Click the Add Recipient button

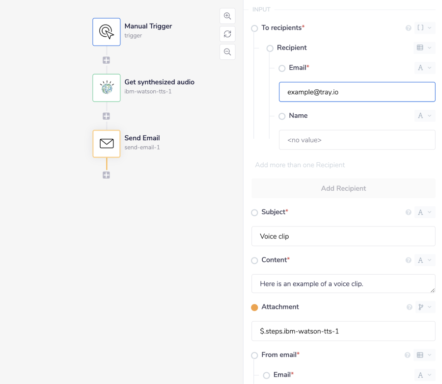tap(343, 188)
